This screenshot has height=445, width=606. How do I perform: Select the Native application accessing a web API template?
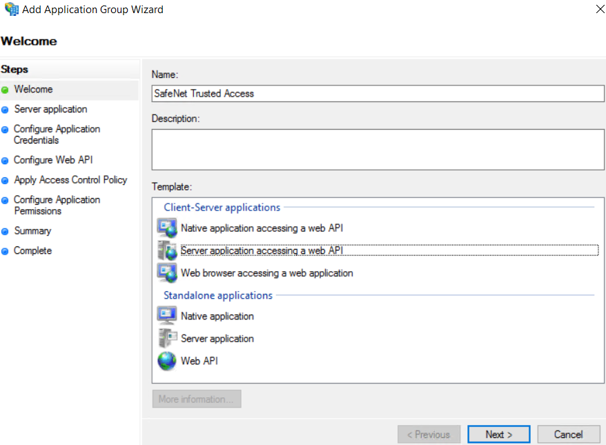click(262, 228)
